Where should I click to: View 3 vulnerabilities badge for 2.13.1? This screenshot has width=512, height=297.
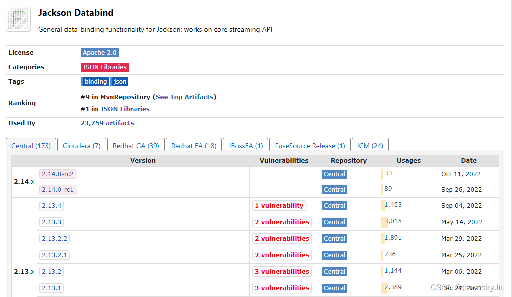coord(282,288)
